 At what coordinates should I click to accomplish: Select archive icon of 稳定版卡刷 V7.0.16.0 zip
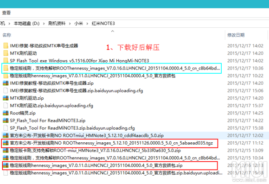tap(6, 150)
